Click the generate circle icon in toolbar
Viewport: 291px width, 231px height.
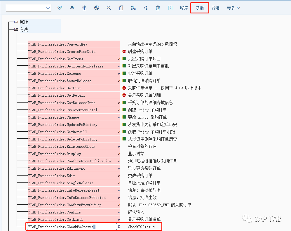pyautogui.click(x=97, y=8)
